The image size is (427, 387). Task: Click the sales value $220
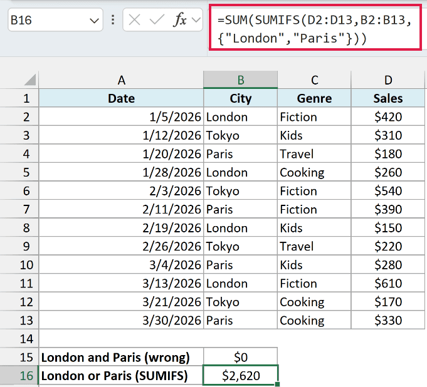point(388,246)
